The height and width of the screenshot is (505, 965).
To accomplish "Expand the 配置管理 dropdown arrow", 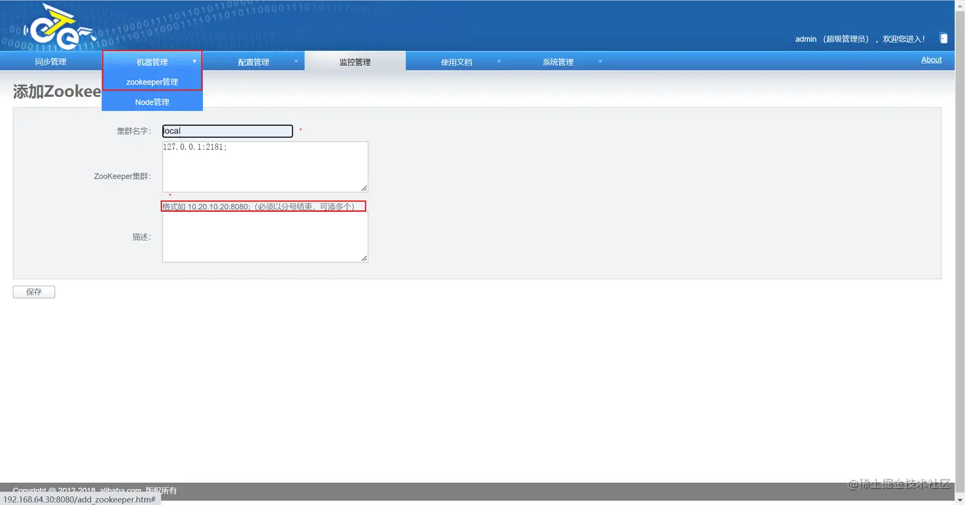I will pyautogui.click(x=295, y=61).
